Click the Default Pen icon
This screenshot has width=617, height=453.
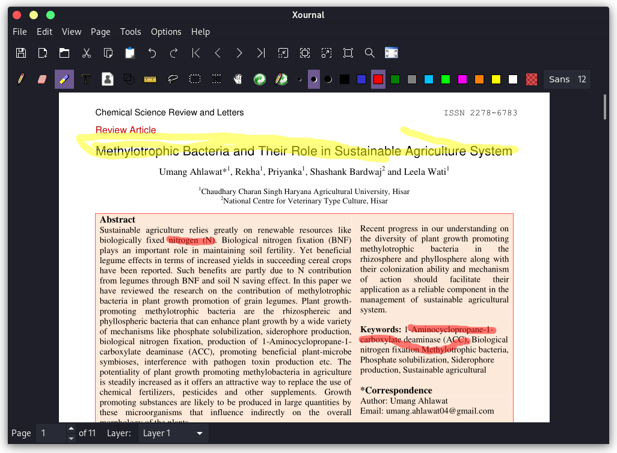coord(281,79)
